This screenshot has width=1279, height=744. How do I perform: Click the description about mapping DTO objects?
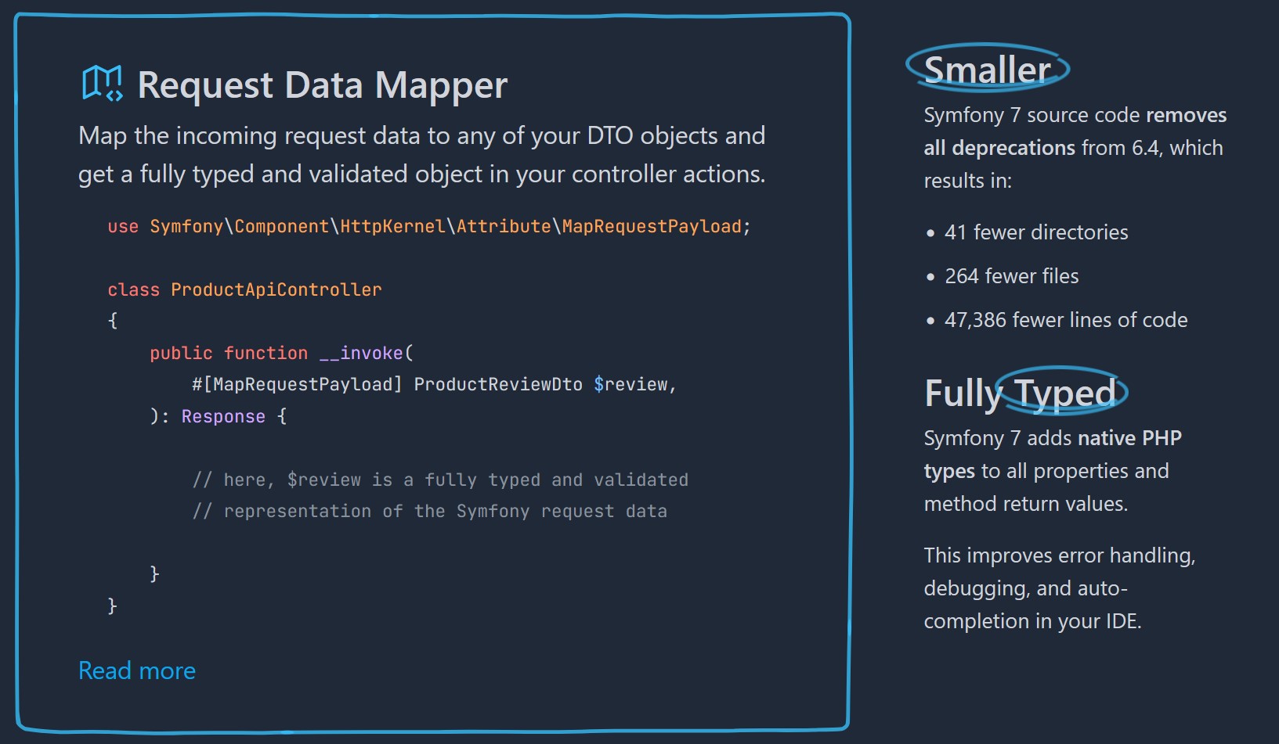click(421, 155)
